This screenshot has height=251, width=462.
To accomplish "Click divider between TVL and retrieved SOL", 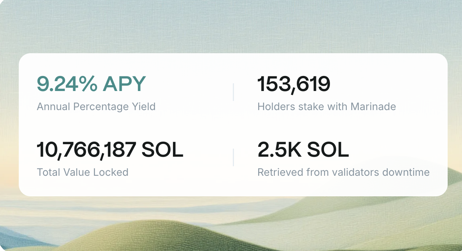I will click(233, 157).
